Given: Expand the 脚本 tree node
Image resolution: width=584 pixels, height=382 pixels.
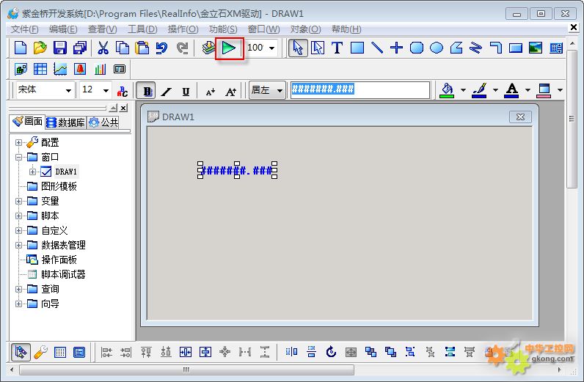Looking at the screenshot, I should tap(18, 216).
